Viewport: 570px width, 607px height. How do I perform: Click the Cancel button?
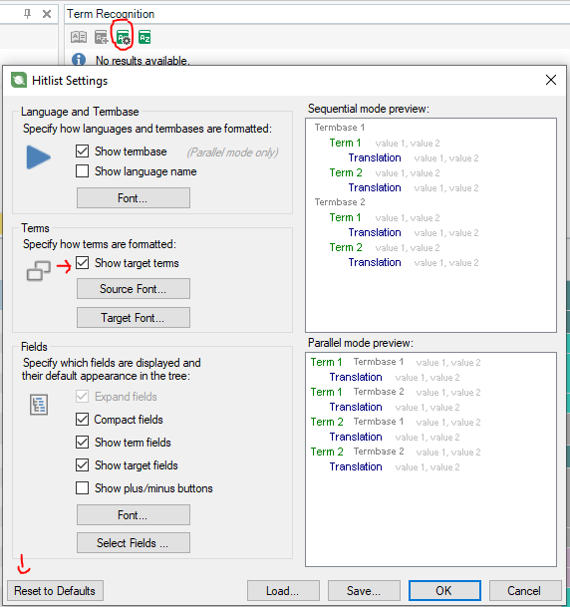click(x=525, y=591)
